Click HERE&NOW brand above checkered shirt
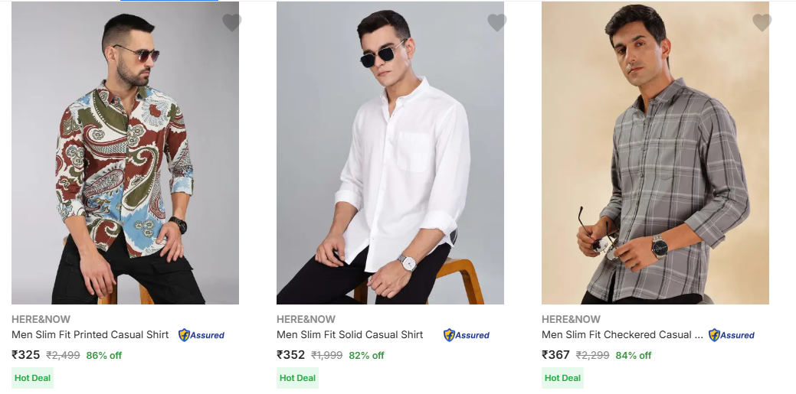This screenshot has width=796, height=394. (571, 319)
